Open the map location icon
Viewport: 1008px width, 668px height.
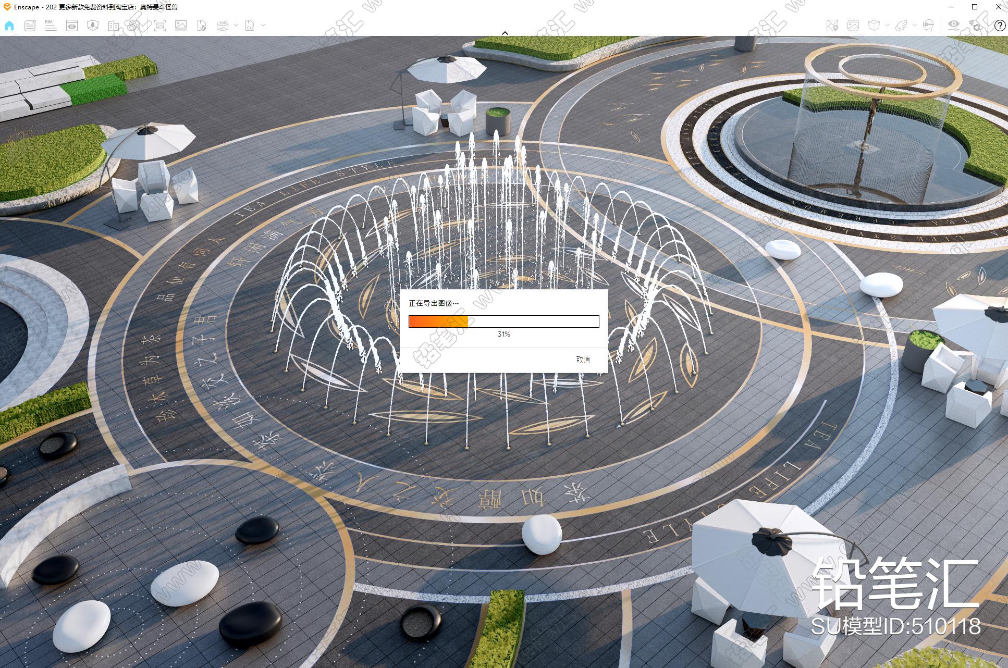coord(832,26)
